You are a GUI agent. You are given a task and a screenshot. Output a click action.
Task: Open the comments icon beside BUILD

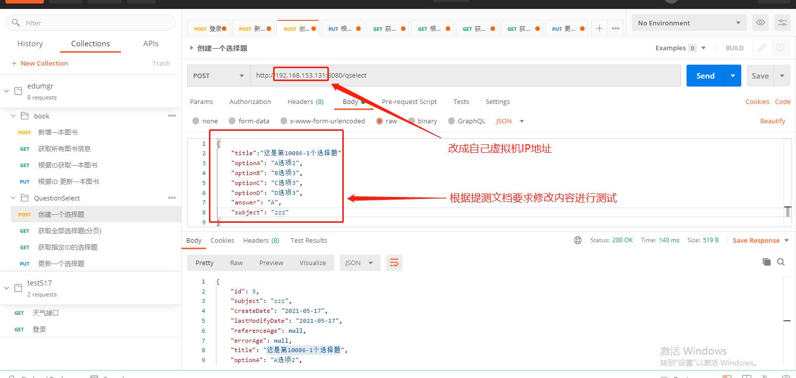click(780, 48)
